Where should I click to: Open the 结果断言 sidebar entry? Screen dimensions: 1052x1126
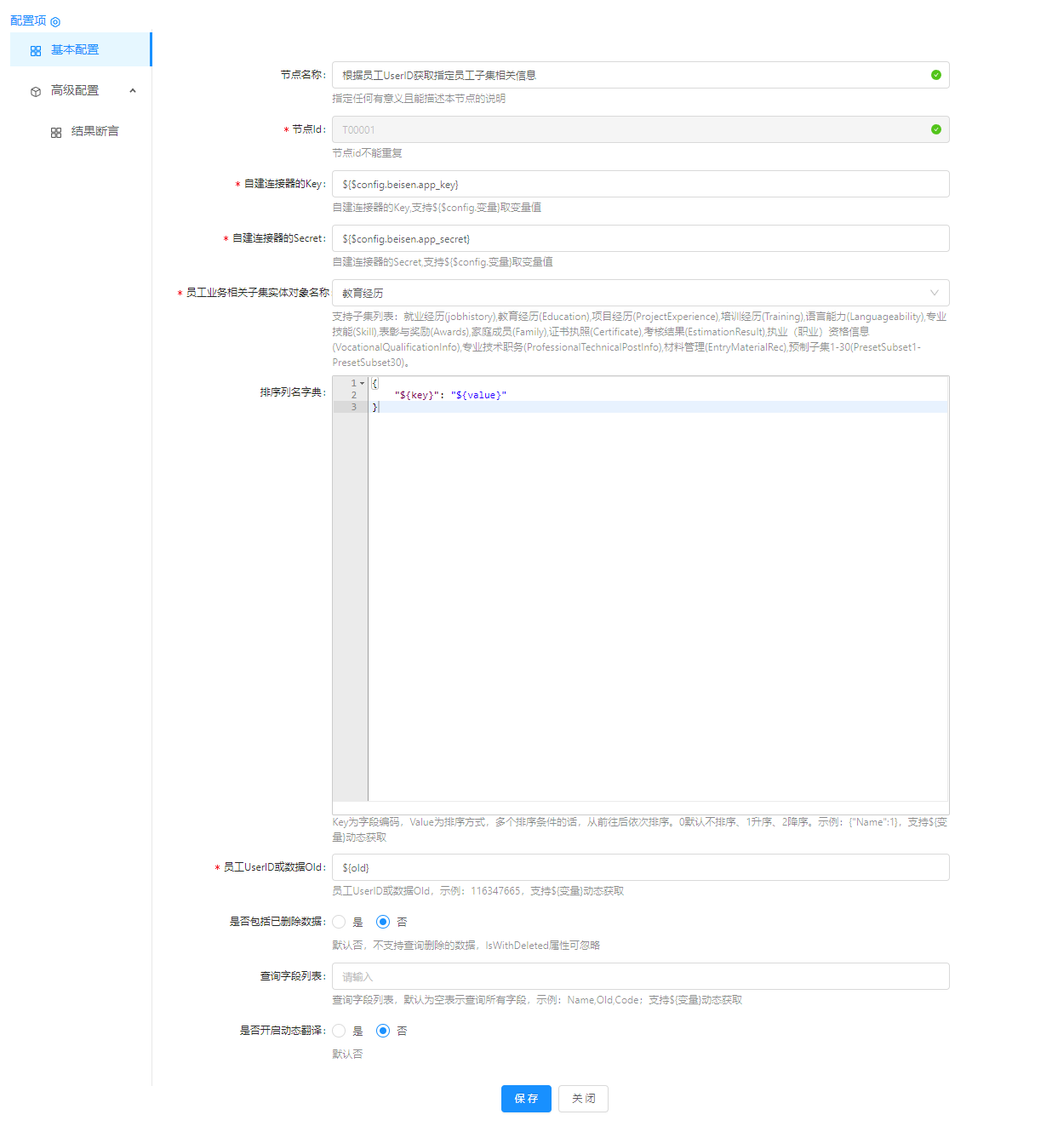point(94,131)
